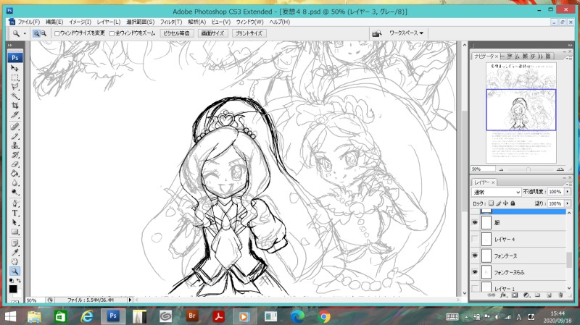Screen dimensions: 580x325
Task: Open the 編集(E) menu
Action: point(54,22)
